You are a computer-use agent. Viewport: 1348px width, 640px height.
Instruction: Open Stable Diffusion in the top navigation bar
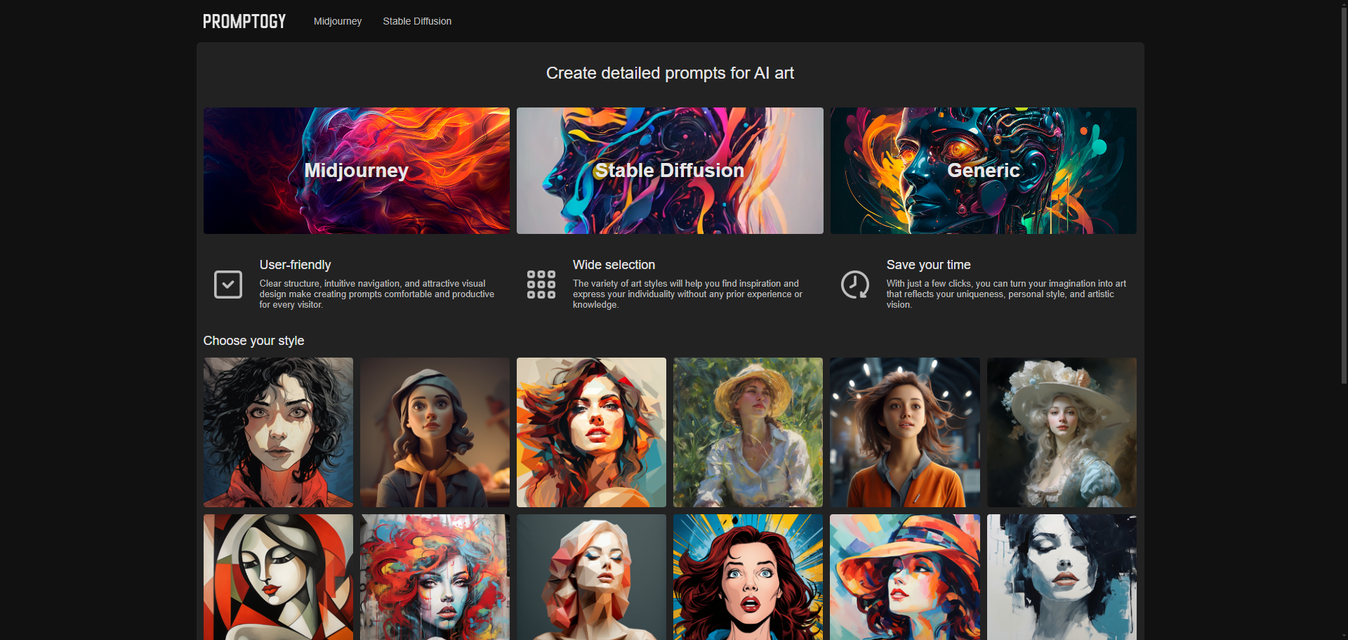click(x=417, y=21)
